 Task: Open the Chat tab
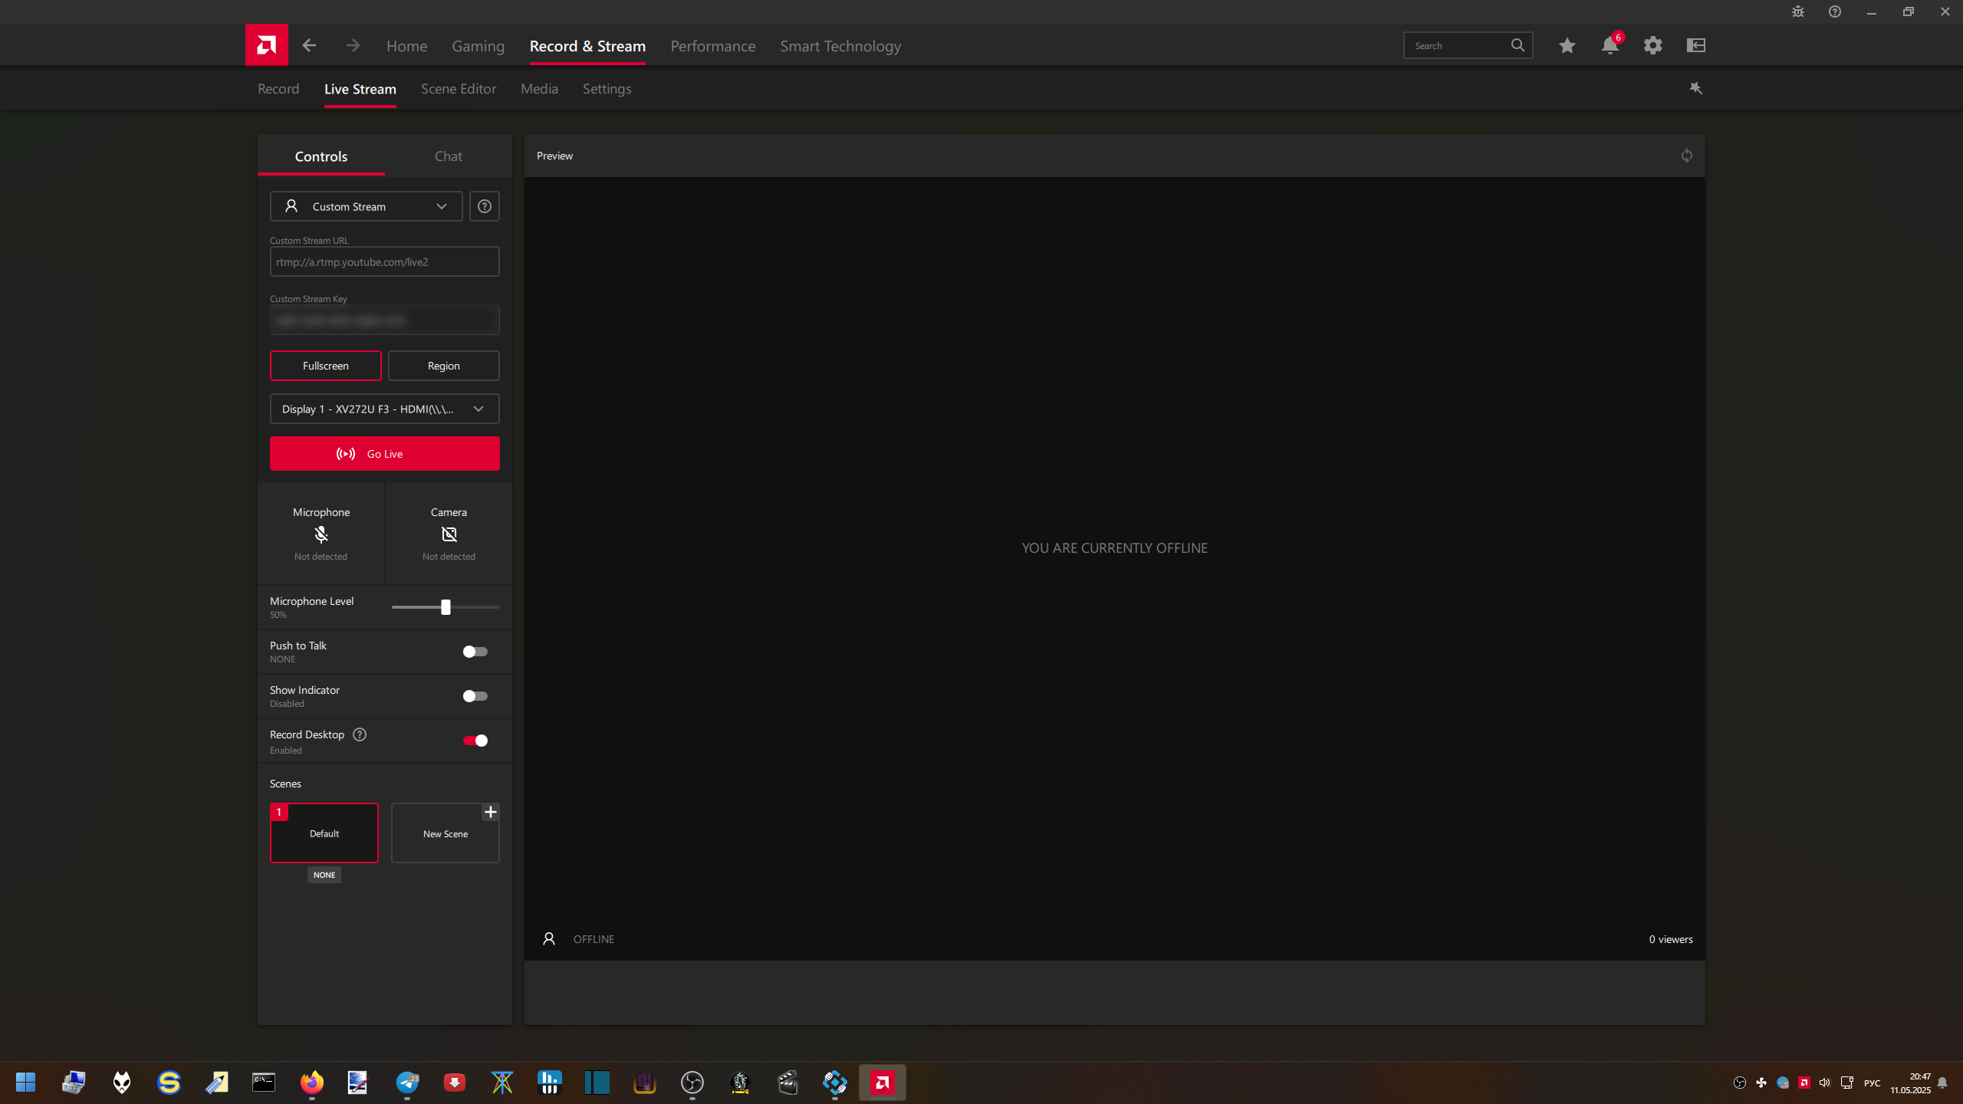click(448, 156)
